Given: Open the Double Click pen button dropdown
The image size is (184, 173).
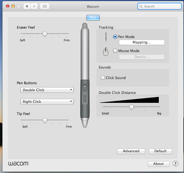Looking at the screenshot, I should pyautogui.click(x=47, y=90).
